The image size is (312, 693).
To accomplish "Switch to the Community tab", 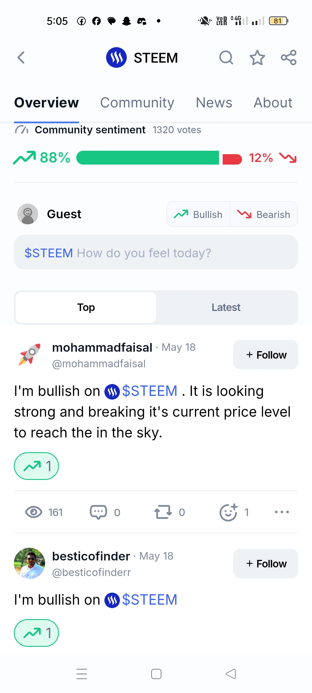I will click(137, 103).
